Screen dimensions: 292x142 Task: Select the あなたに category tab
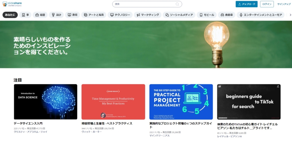10,15
